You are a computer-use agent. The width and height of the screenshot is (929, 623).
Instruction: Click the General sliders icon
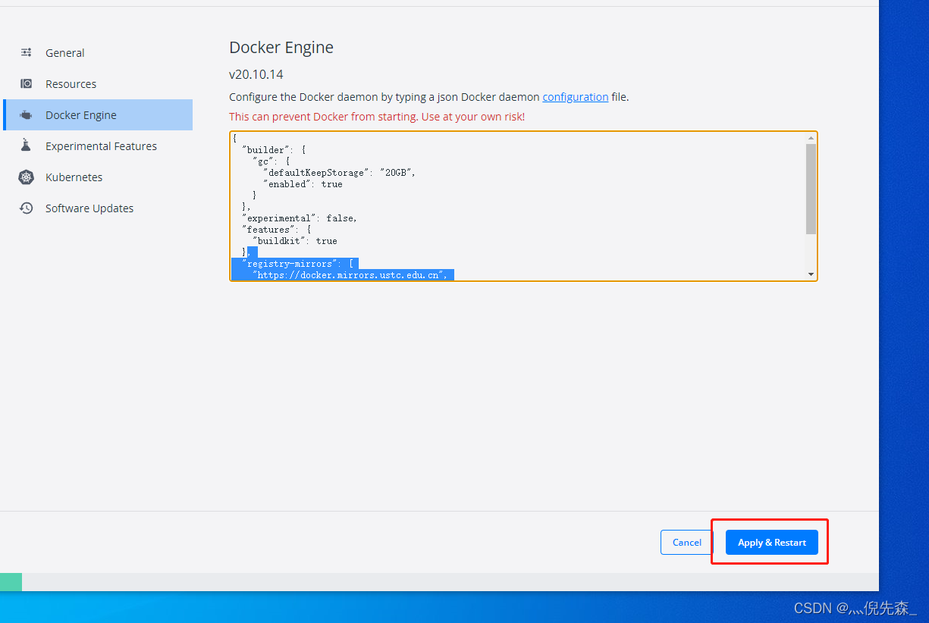click(27, 53)
